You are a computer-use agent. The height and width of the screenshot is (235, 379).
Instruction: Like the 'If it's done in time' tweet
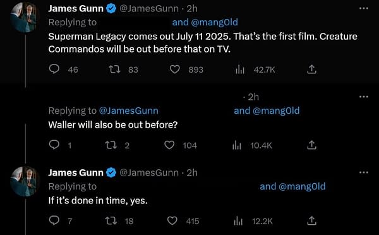pyautogui.click(x=172, y=220)
